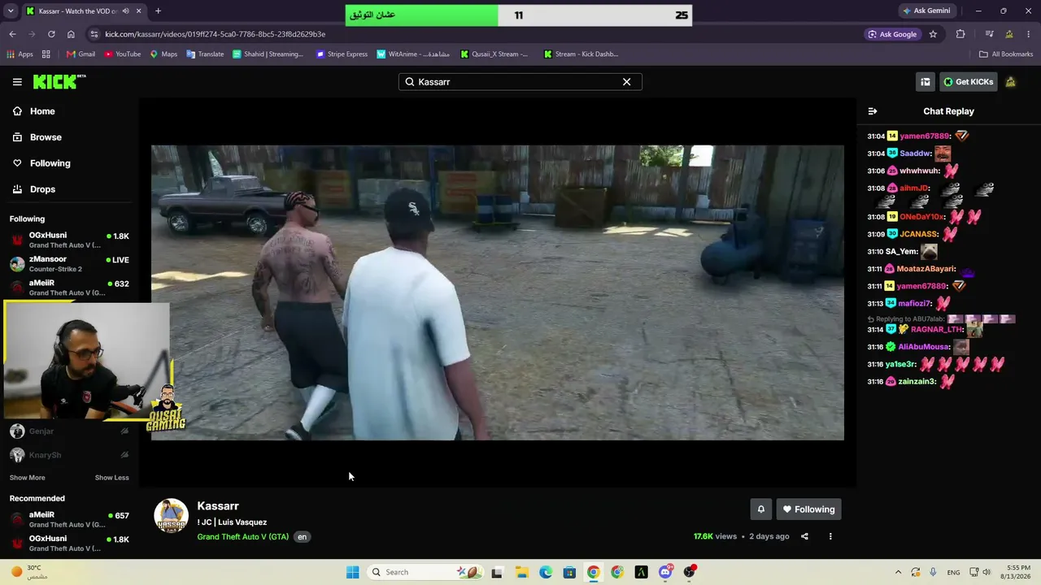Open the browser extensions menu
1041x585 pixels.
960,34
